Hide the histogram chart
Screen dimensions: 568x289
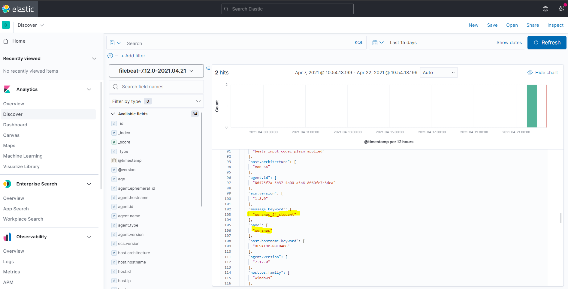point(542,73)
